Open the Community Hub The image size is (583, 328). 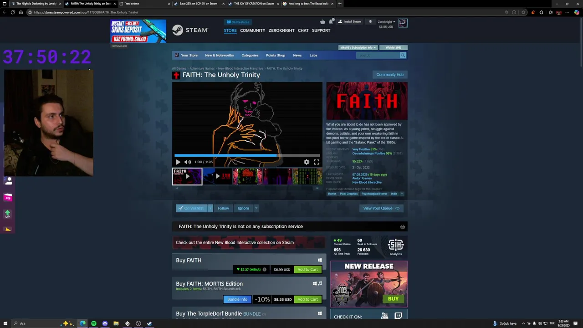tap(390, 74)
